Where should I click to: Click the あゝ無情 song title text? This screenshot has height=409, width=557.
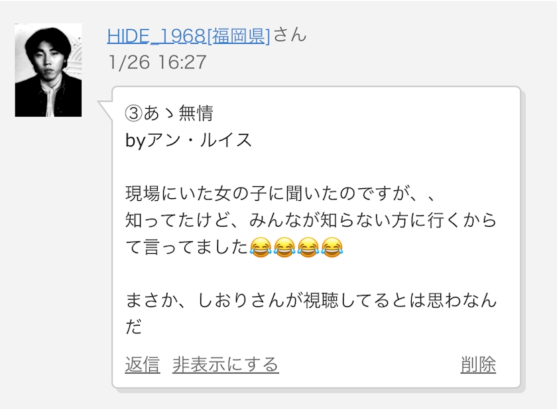tap(178, 113)
